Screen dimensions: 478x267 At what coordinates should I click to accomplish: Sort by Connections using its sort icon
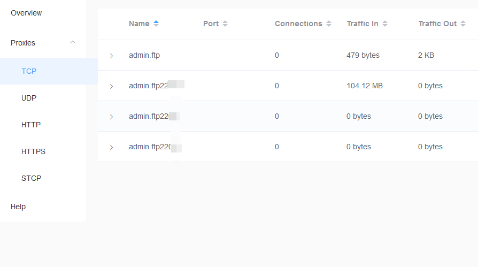tap(329, 24)
